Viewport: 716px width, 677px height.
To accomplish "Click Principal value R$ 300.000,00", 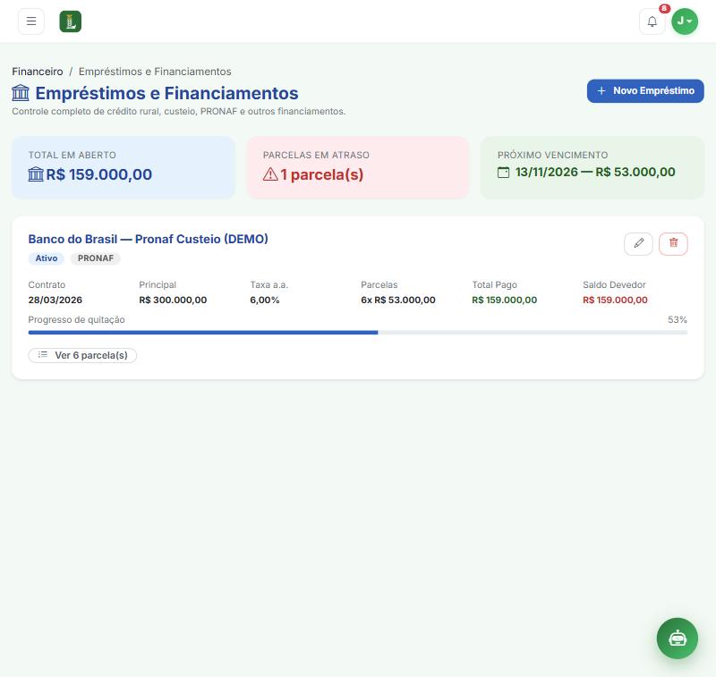I will coord(173,300).
